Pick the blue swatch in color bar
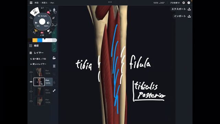Screen dimensions: 220x124 tap(40, 40)
